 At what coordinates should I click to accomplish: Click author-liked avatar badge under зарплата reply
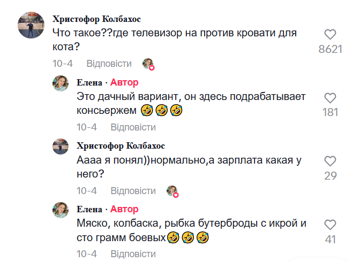172,191
